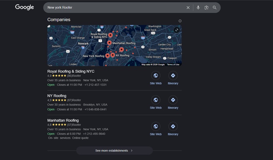Click the (57) review count for Manhattan Roofing
The height and width of the screenshot is (160, 273).
coord(70,125)
